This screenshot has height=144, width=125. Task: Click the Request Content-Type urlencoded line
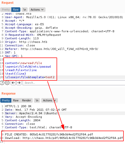coord(60,31)
